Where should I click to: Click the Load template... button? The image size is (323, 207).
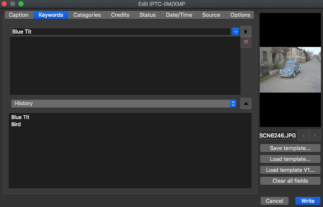[x=290, y=159]
